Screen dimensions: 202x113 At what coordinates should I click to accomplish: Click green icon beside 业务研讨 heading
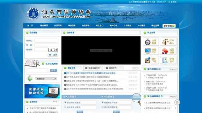[x=27, y=102]
